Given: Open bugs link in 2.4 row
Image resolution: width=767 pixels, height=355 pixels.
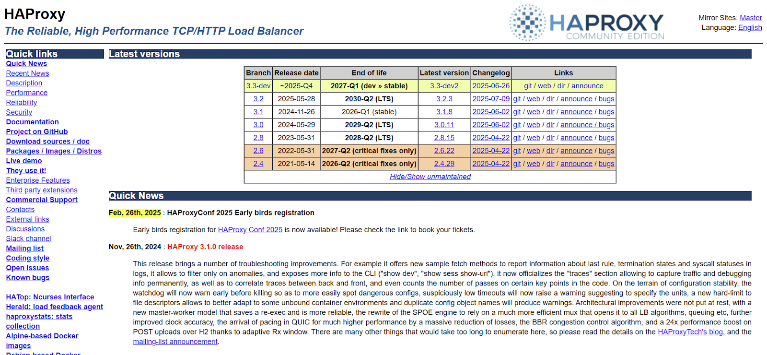Looking at the screenshot, I should click(x=606, y=164).
